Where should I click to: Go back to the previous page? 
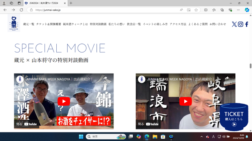coord(5,10)
